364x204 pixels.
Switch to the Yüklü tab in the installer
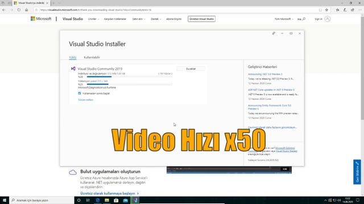[x=73, y=57]
